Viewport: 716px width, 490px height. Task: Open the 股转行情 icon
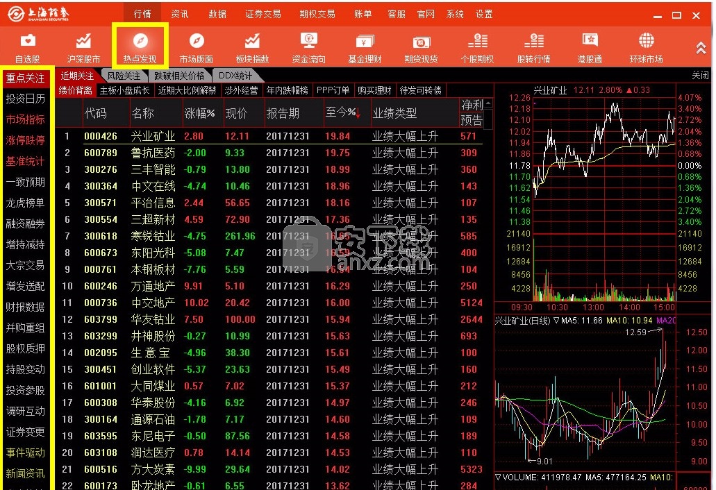coord(533,47)
